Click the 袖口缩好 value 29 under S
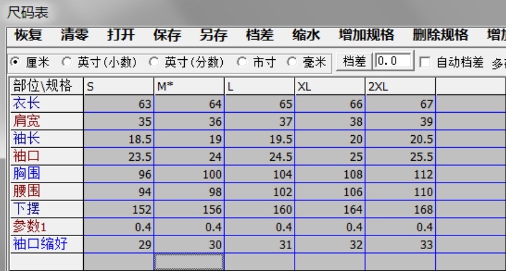The height and width of the screenshot is (271, 506). [x=119, y=244]
